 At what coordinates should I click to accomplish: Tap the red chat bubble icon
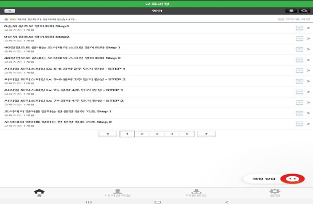(293, 179)
